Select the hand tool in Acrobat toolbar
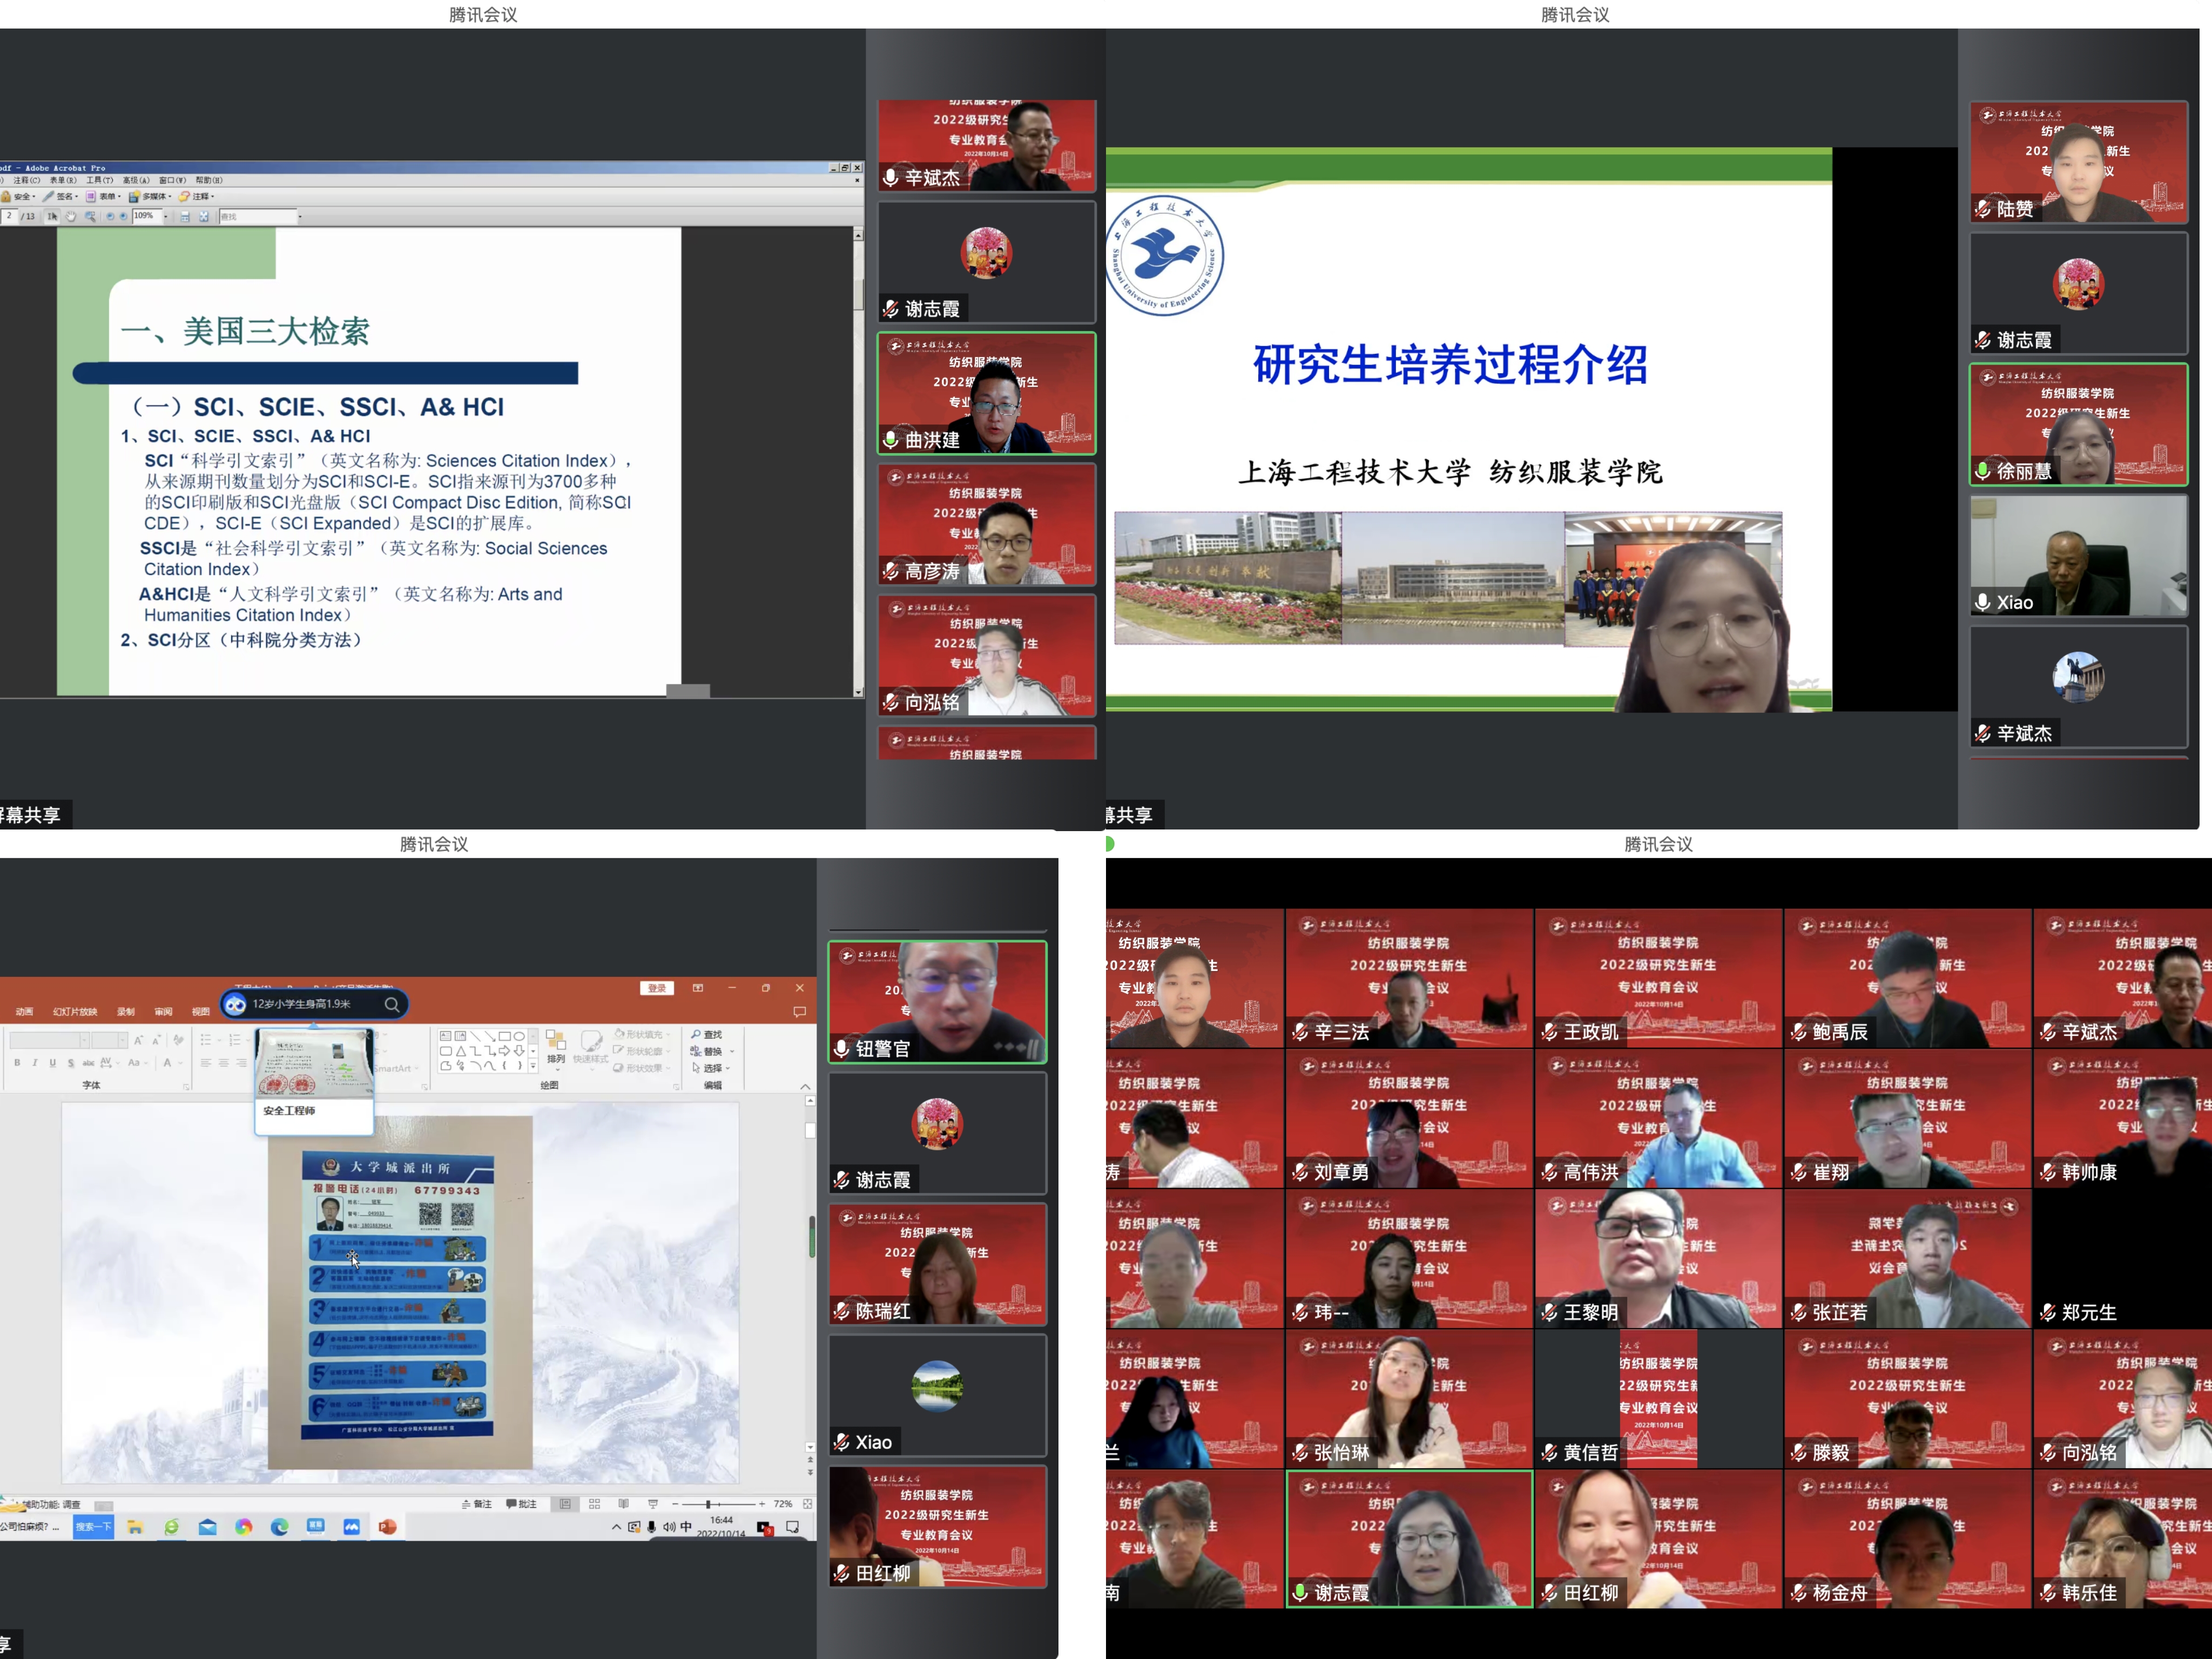 71,216
